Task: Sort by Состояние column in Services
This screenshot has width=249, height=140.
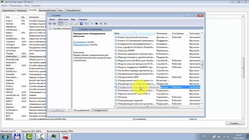Action: coord(180,33)
